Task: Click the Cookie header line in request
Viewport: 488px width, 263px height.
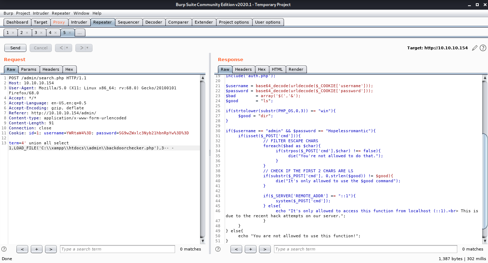Action: coord(99,133)
